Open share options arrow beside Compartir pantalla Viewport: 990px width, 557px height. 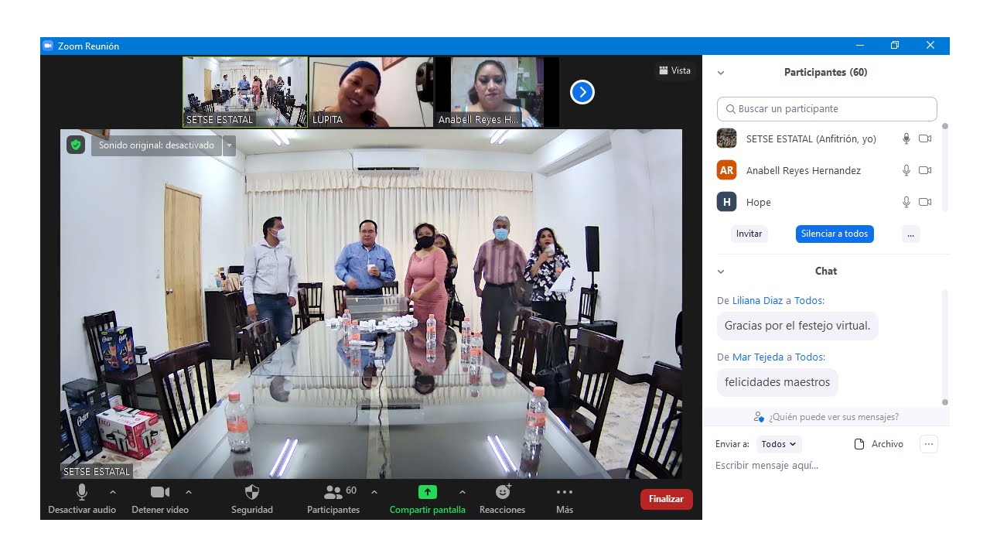(463, 492)
